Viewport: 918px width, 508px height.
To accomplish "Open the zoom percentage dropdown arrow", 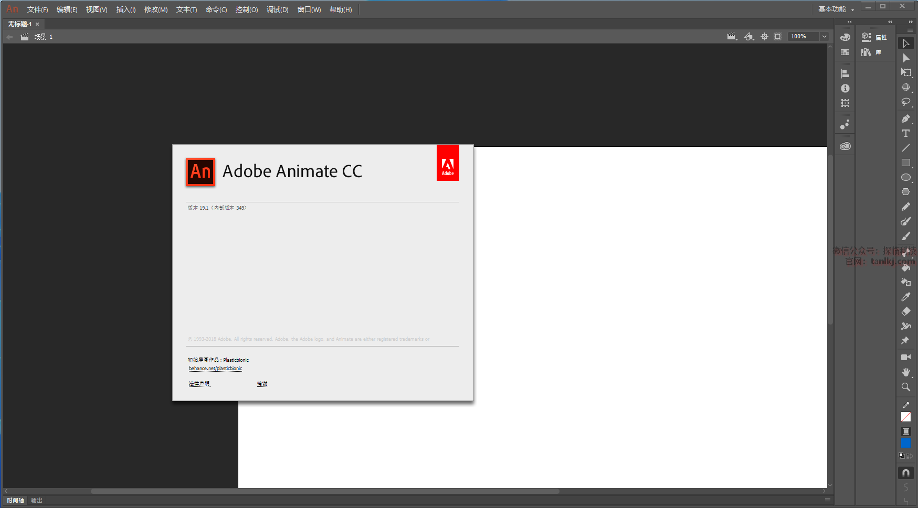I will coord(824,37).
